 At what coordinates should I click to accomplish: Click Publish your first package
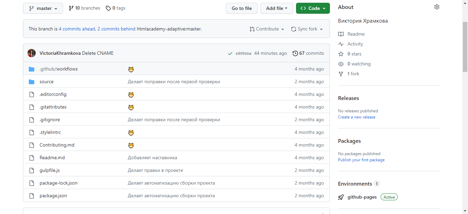(361, 160)
